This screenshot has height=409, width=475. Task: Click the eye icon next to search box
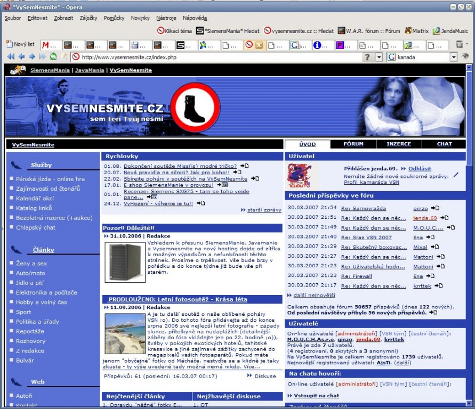(x=465, y=56)
